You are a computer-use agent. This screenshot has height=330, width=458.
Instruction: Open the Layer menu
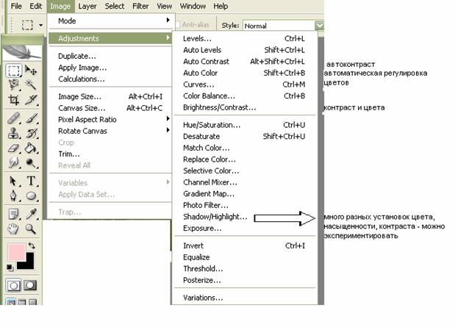coord(87,6)
